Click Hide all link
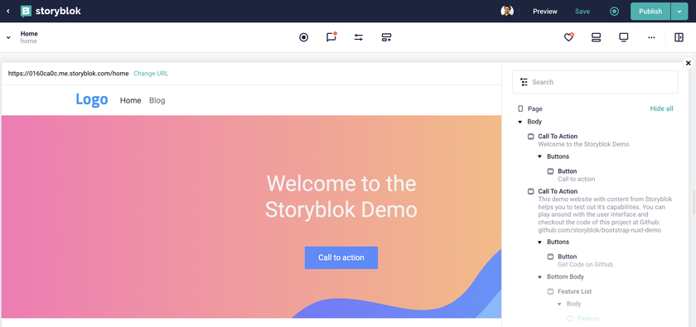The width and height of the screenshot is (696, 327). click(661, 108)
